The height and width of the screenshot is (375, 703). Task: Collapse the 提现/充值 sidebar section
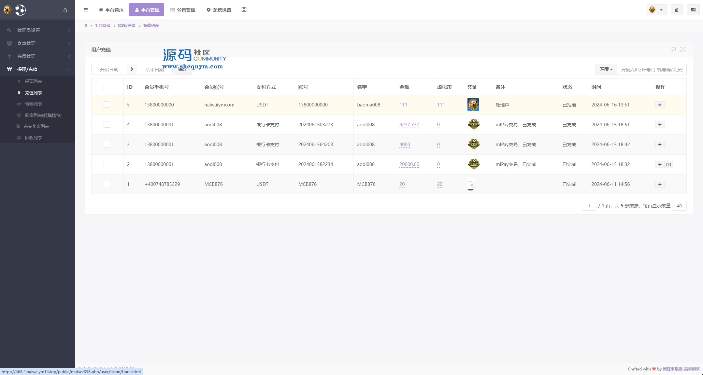(x=37, y=69)
